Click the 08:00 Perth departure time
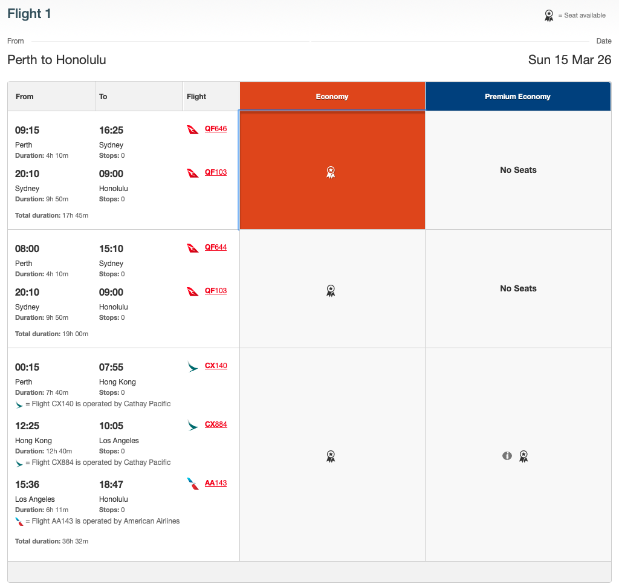The height and width of the screenshot is (584, 619). pyautogui.click(x=27, y=248)
